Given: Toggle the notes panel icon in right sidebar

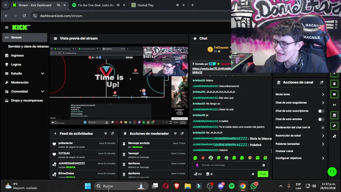Looking at the screenshot, I should tap(334, 84).
